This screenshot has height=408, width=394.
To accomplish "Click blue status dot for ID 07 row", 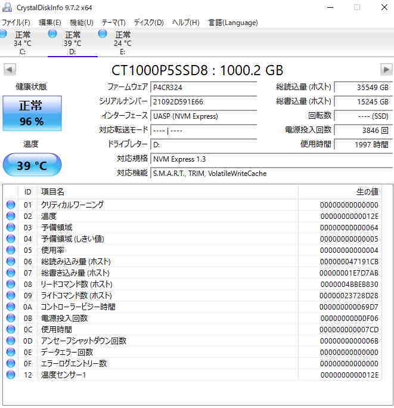I will (x=11, y=273).
